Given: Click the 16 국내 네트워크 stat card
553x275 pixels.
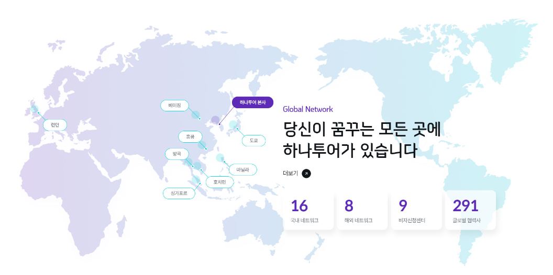Looking at the screenshot, I should click(x=308, y=210).
